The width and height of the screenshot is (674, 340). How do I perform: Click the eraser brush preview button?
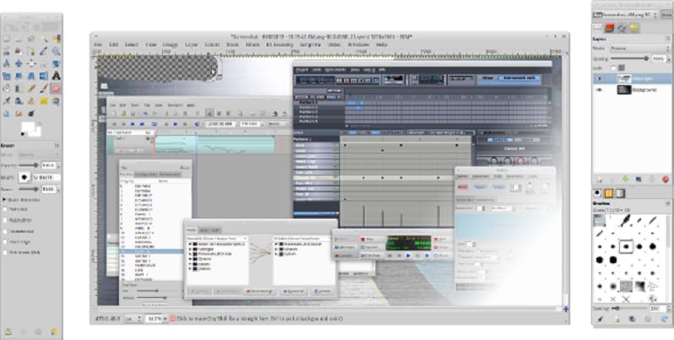(x=24, y=177)
